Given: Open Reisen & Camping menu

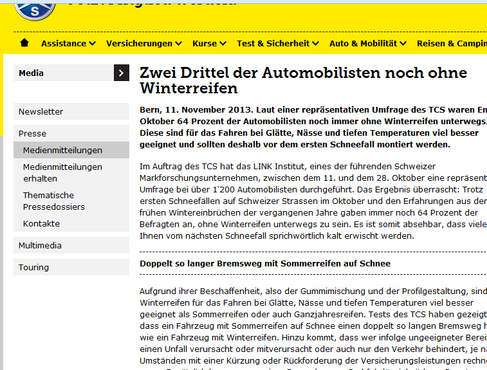Looking at the screenshot, I should pyautogui.click(x=452, y=44).
